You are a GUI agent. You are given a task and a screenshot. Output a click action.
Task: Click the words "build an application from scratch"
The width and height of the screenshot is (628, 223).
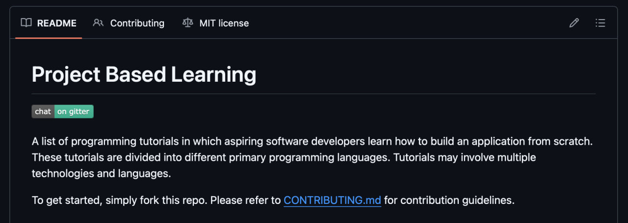coord(512,141)
